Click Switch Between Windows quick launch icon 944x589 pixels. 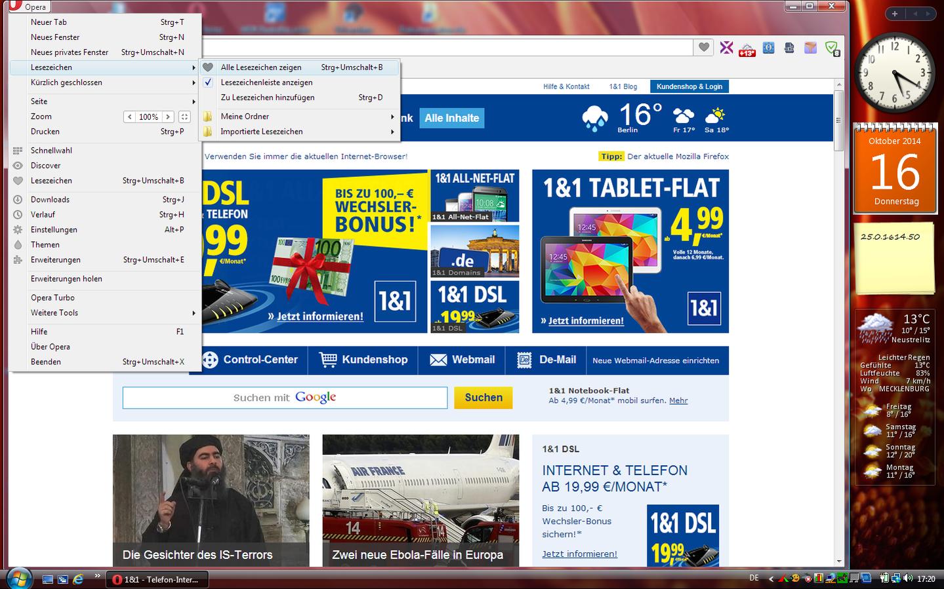coord(63,579)
